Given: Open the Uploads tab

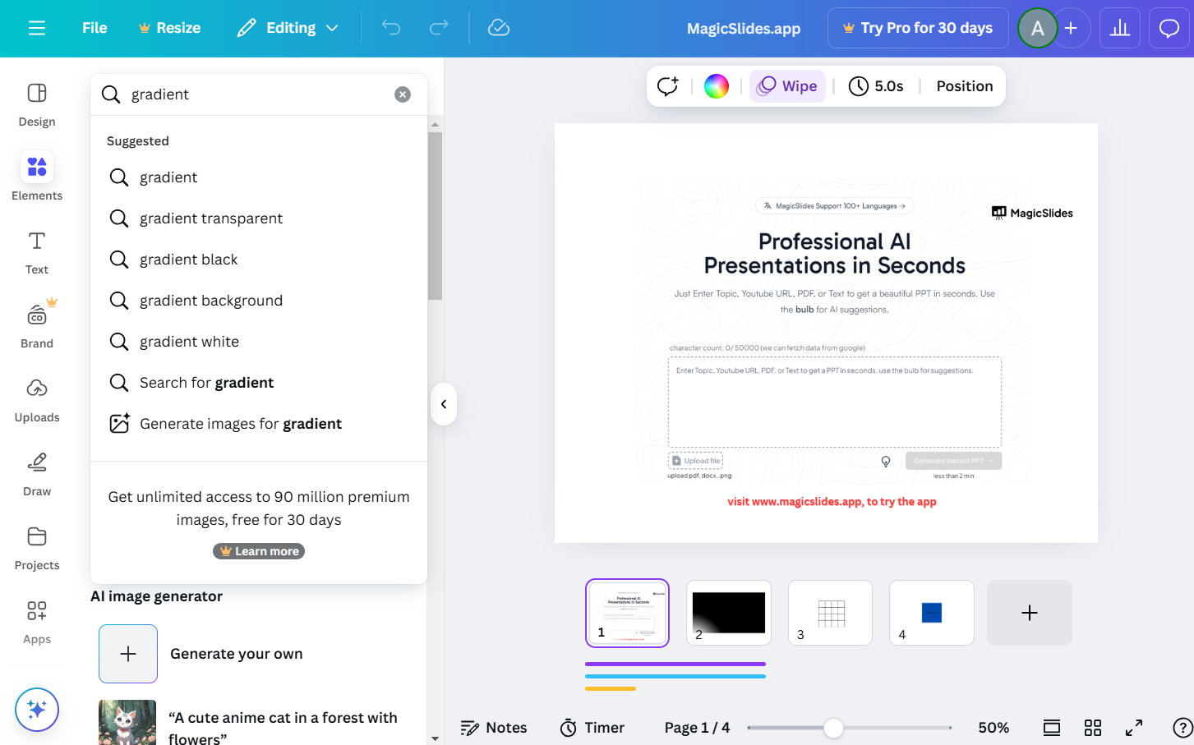Looking at the screenshot, I should (x=37, y=400).
